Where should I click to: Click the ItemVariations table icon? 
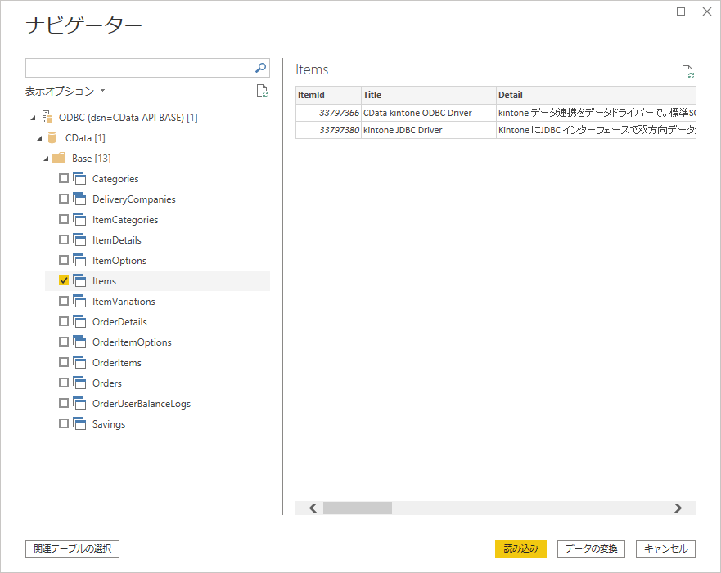79,301
